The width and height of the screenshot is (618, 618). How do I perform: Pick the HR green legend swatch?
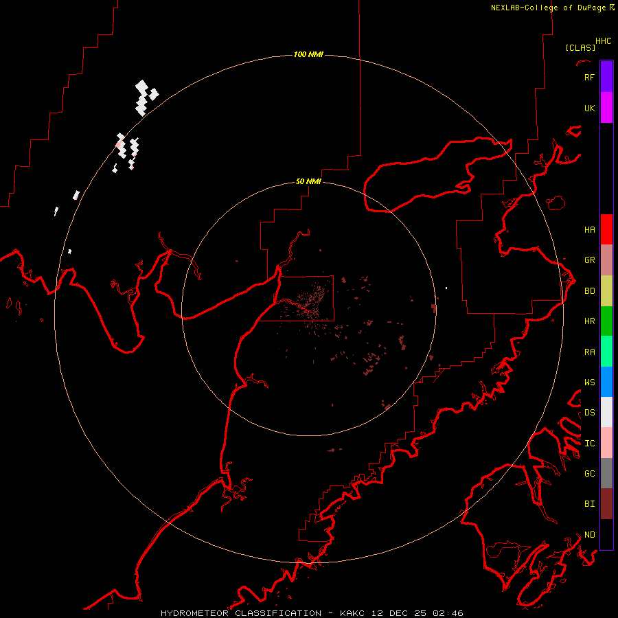point(606,321)
